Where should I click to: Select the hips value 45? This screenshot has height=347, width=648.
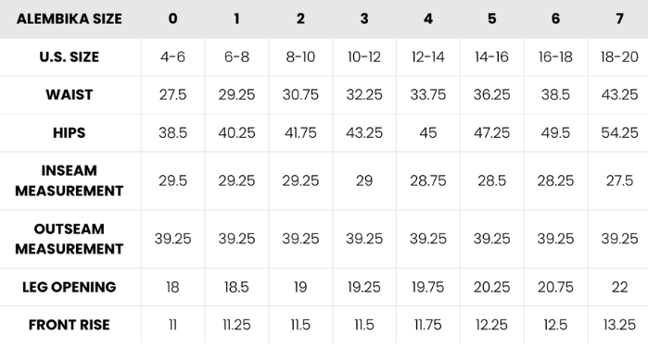pyautogui.click(x=427, y=133)
